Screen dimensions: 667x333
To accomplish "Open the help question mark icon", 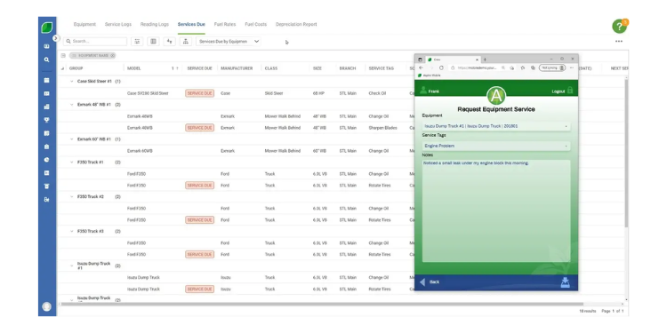I will coord(619,27).
